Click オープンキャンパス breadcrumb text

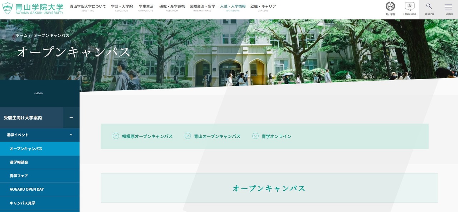click(52, 36)
